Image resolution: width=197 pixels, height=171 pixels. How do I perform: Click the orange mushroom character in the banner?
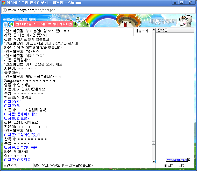point(128,21)
